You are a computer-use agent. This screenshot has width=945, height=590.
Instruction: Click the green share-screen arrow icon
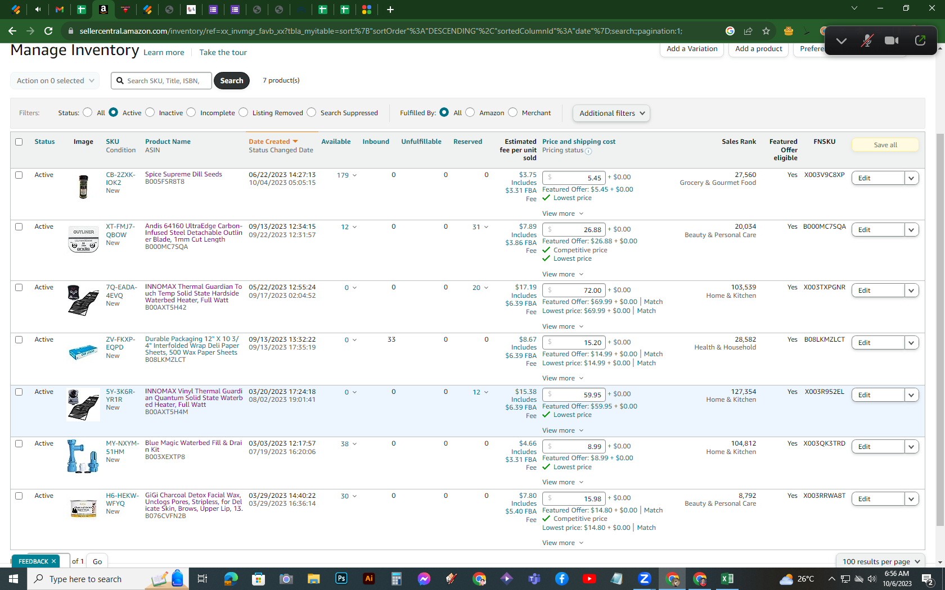click(x=920, y=40)
